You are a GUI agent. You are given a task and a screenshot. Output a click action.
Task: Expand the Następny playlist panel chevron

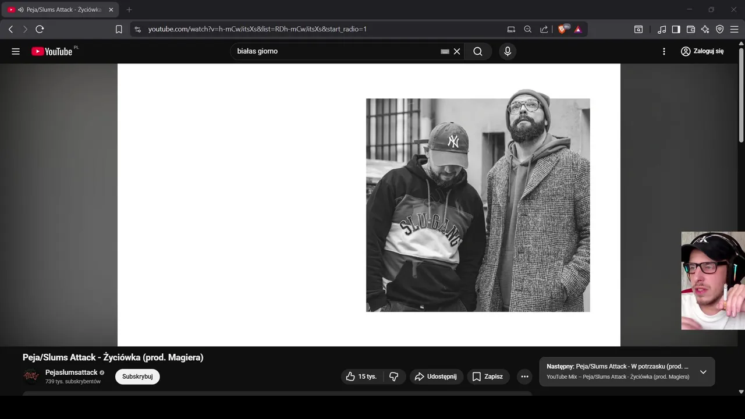point(703,372)
